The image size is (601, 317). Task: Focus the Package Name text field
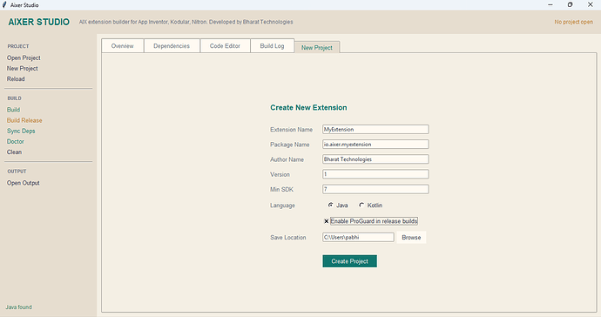point(375,144)
